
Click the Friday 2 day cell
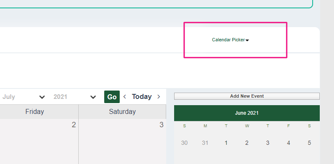click(x=39, y=141)
